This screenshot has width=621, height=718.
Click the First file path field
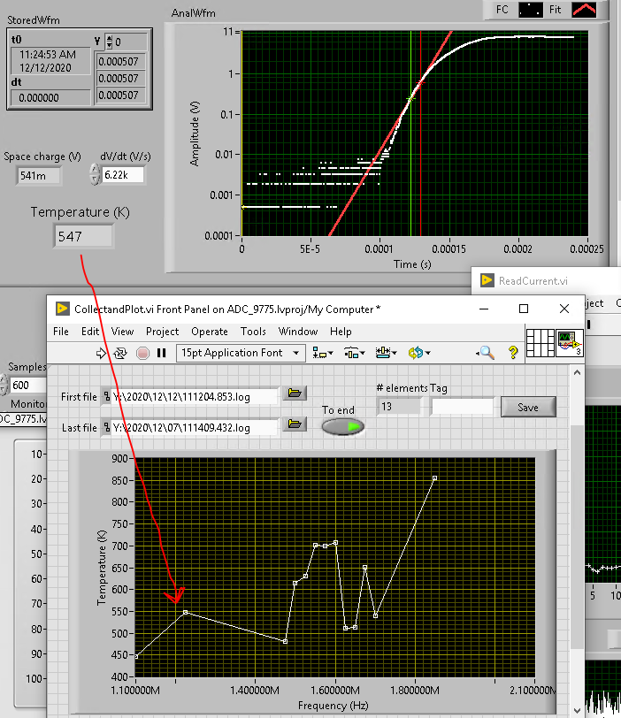point(189,397)
